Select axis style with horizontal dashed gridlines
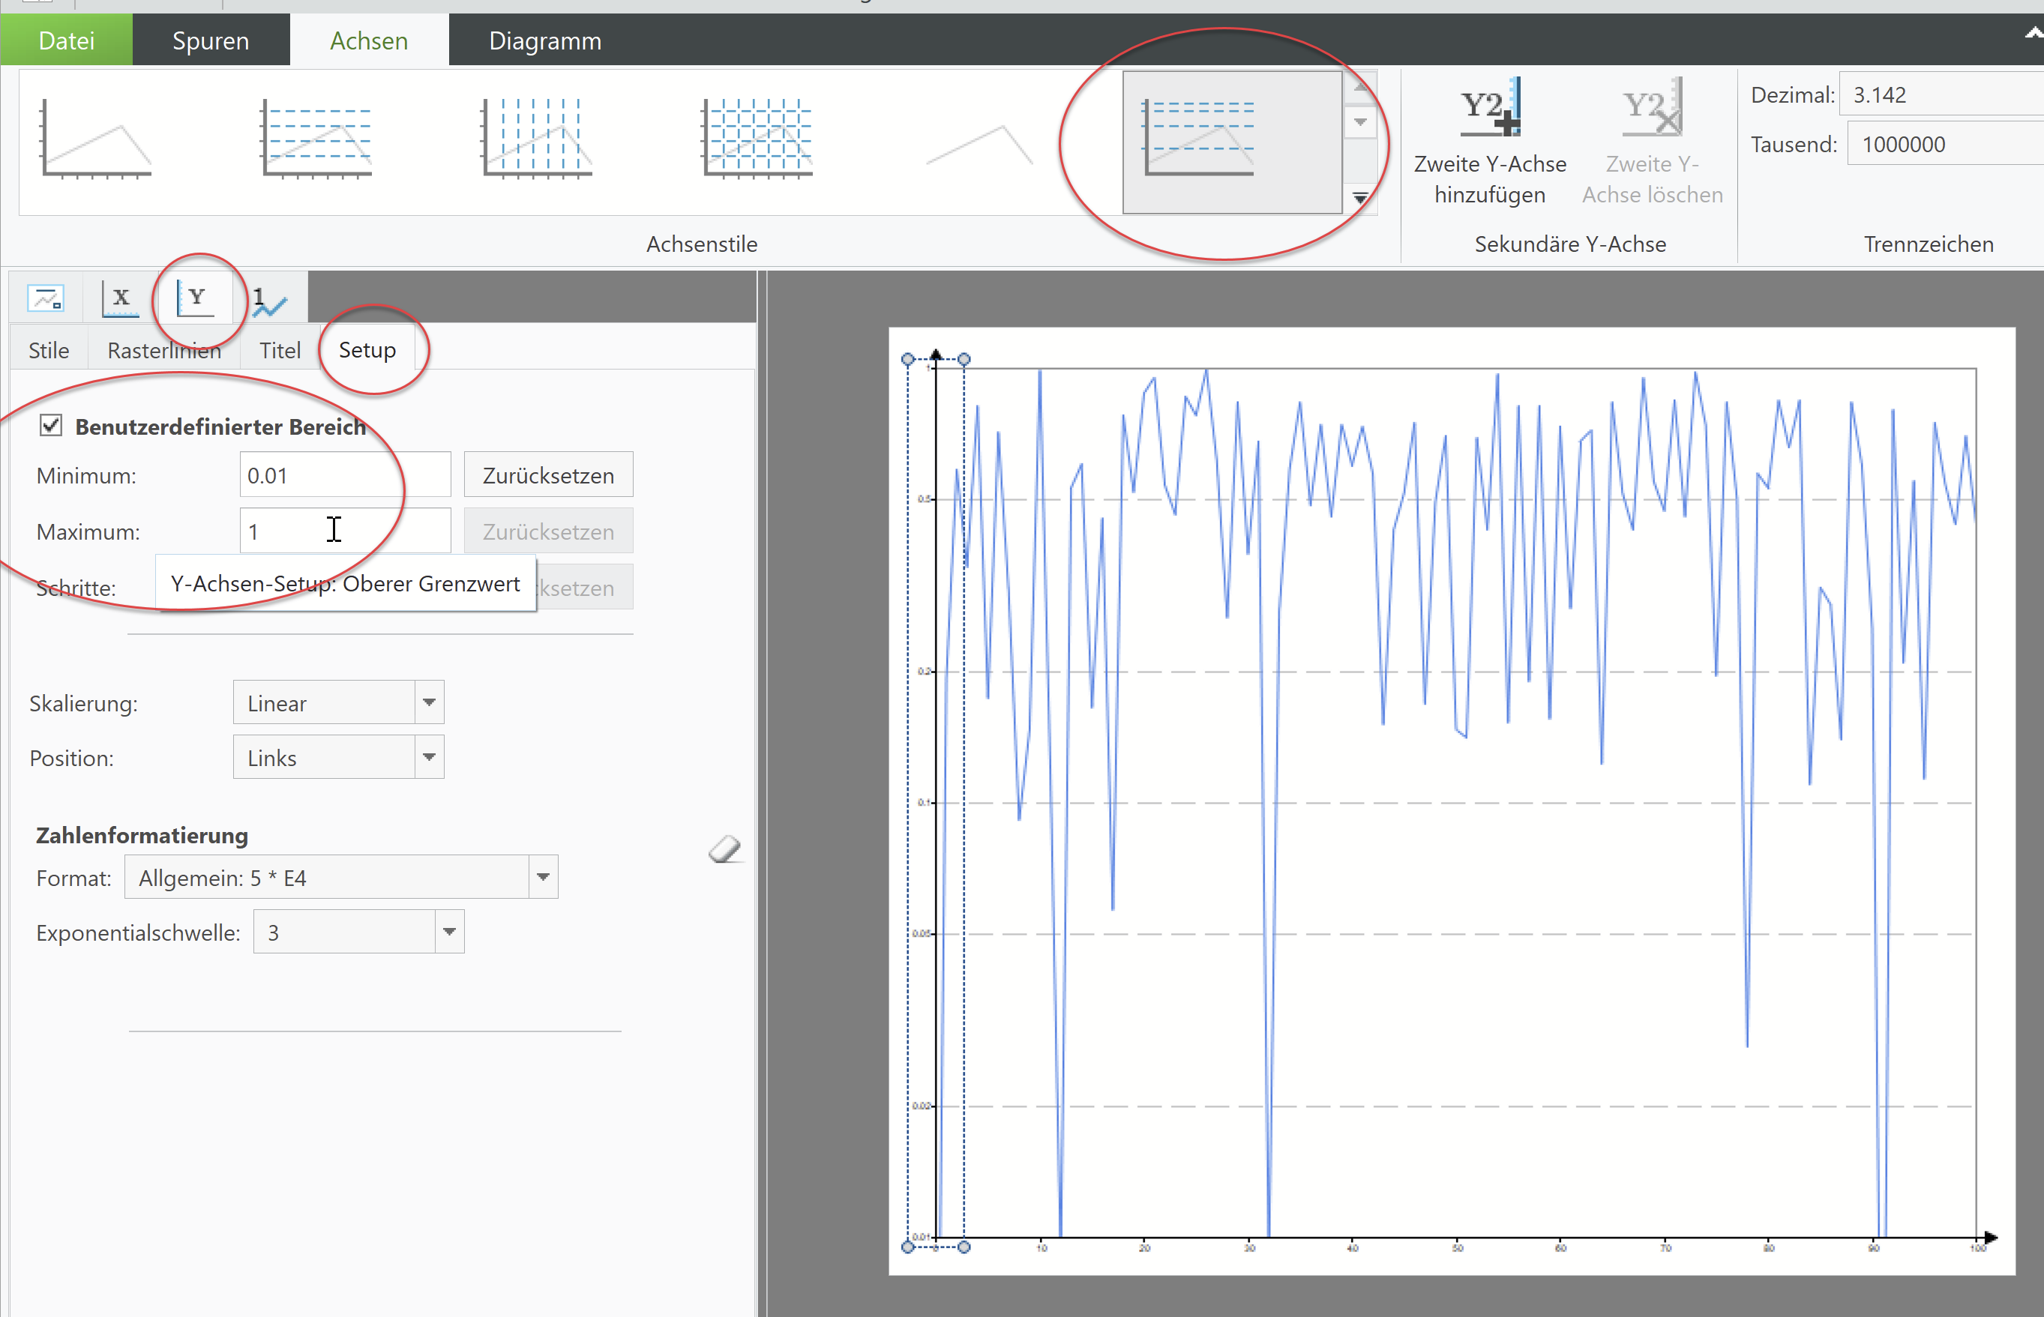Image resolution: width=2044 pixels, height=1317 pixels. tap(316, 139)
